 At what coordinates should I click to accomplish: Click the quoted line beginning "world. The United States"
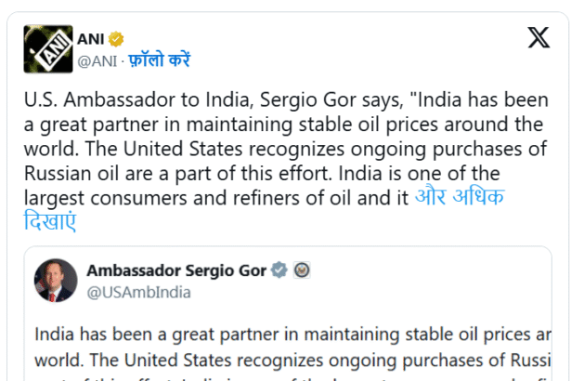tap(290, 359)
